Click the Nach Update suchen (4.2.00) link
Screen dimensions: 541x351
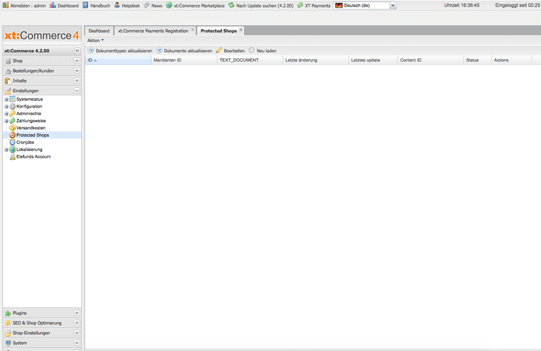[264, 6]
